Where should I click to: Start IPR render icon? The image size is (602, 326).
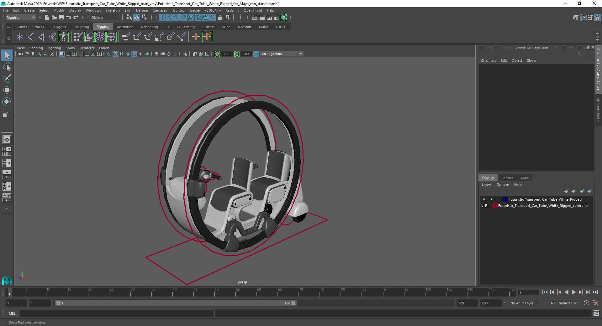(x=269, y=18)
